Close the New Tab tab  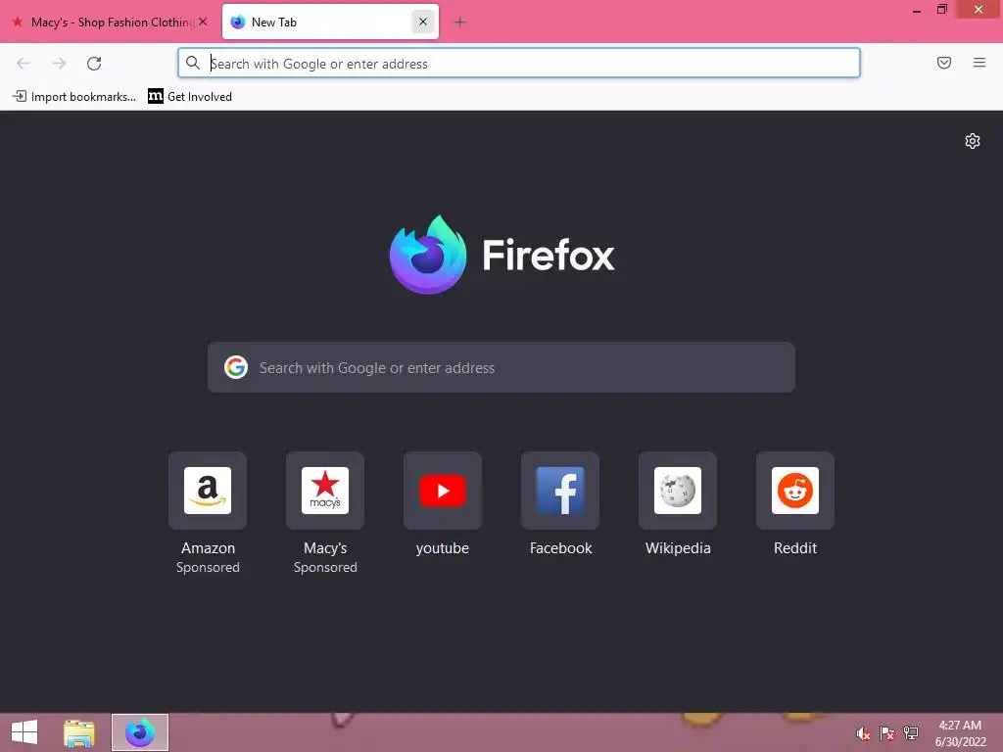(x=423, y=22)
